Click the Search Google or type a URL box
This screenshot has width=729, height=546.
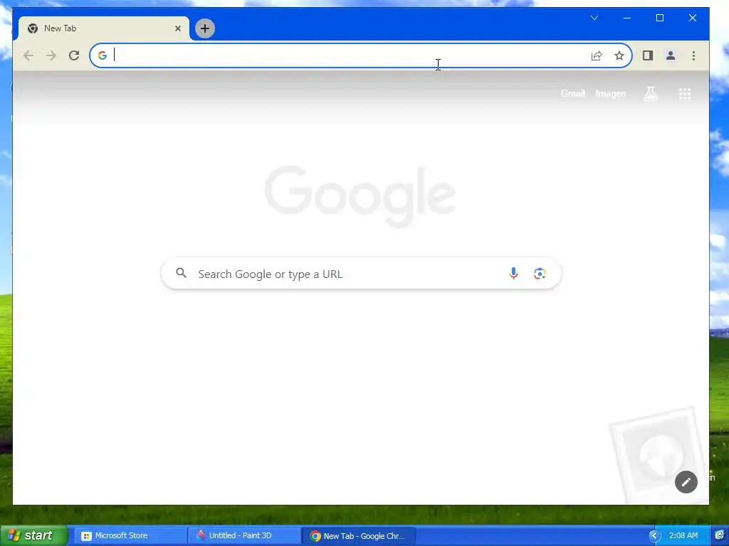point(361,274)
